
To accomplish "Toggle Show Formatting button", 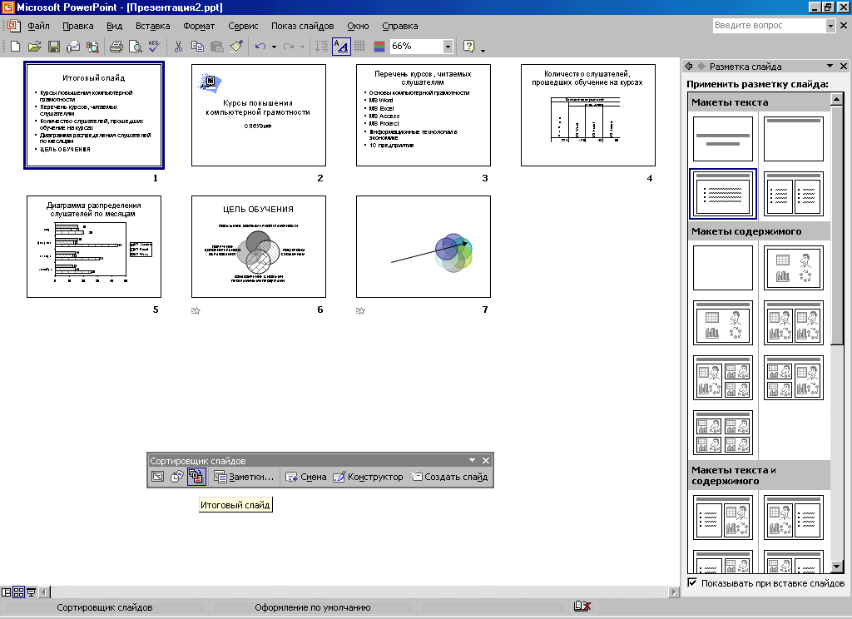I will click(340, 47).
